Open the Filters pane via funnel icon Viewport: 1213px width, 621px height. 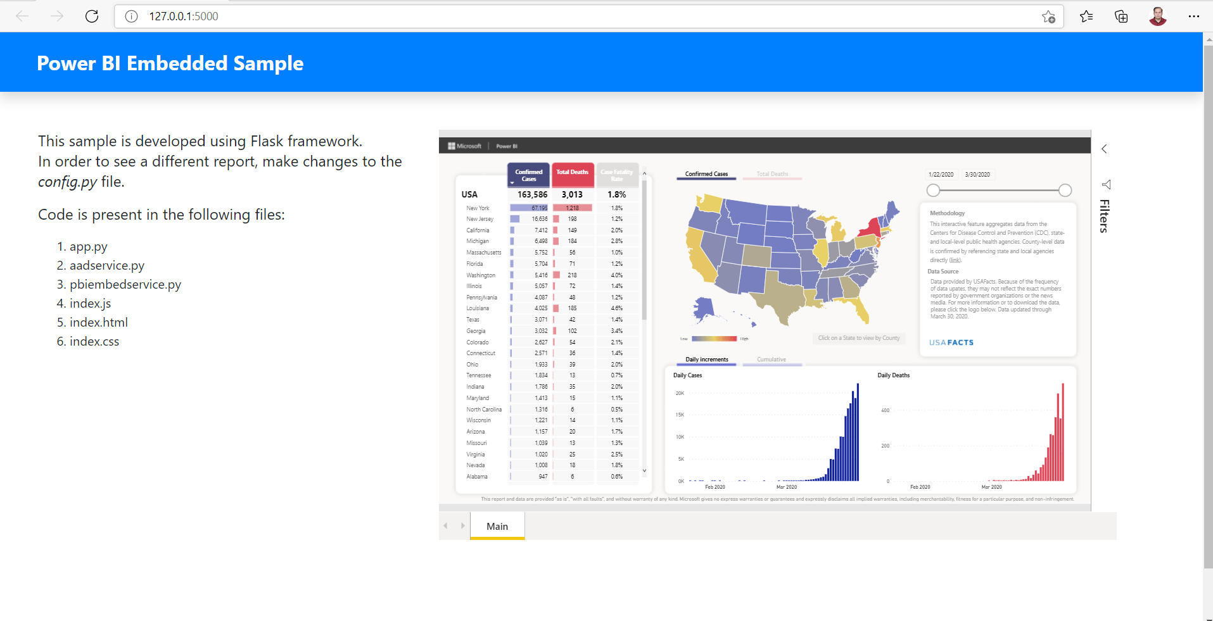[x=1106, y=184]
